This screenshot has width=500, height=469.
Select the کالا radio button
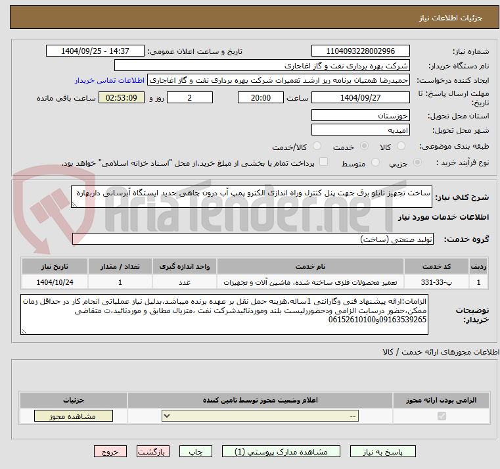click(401, 146)
